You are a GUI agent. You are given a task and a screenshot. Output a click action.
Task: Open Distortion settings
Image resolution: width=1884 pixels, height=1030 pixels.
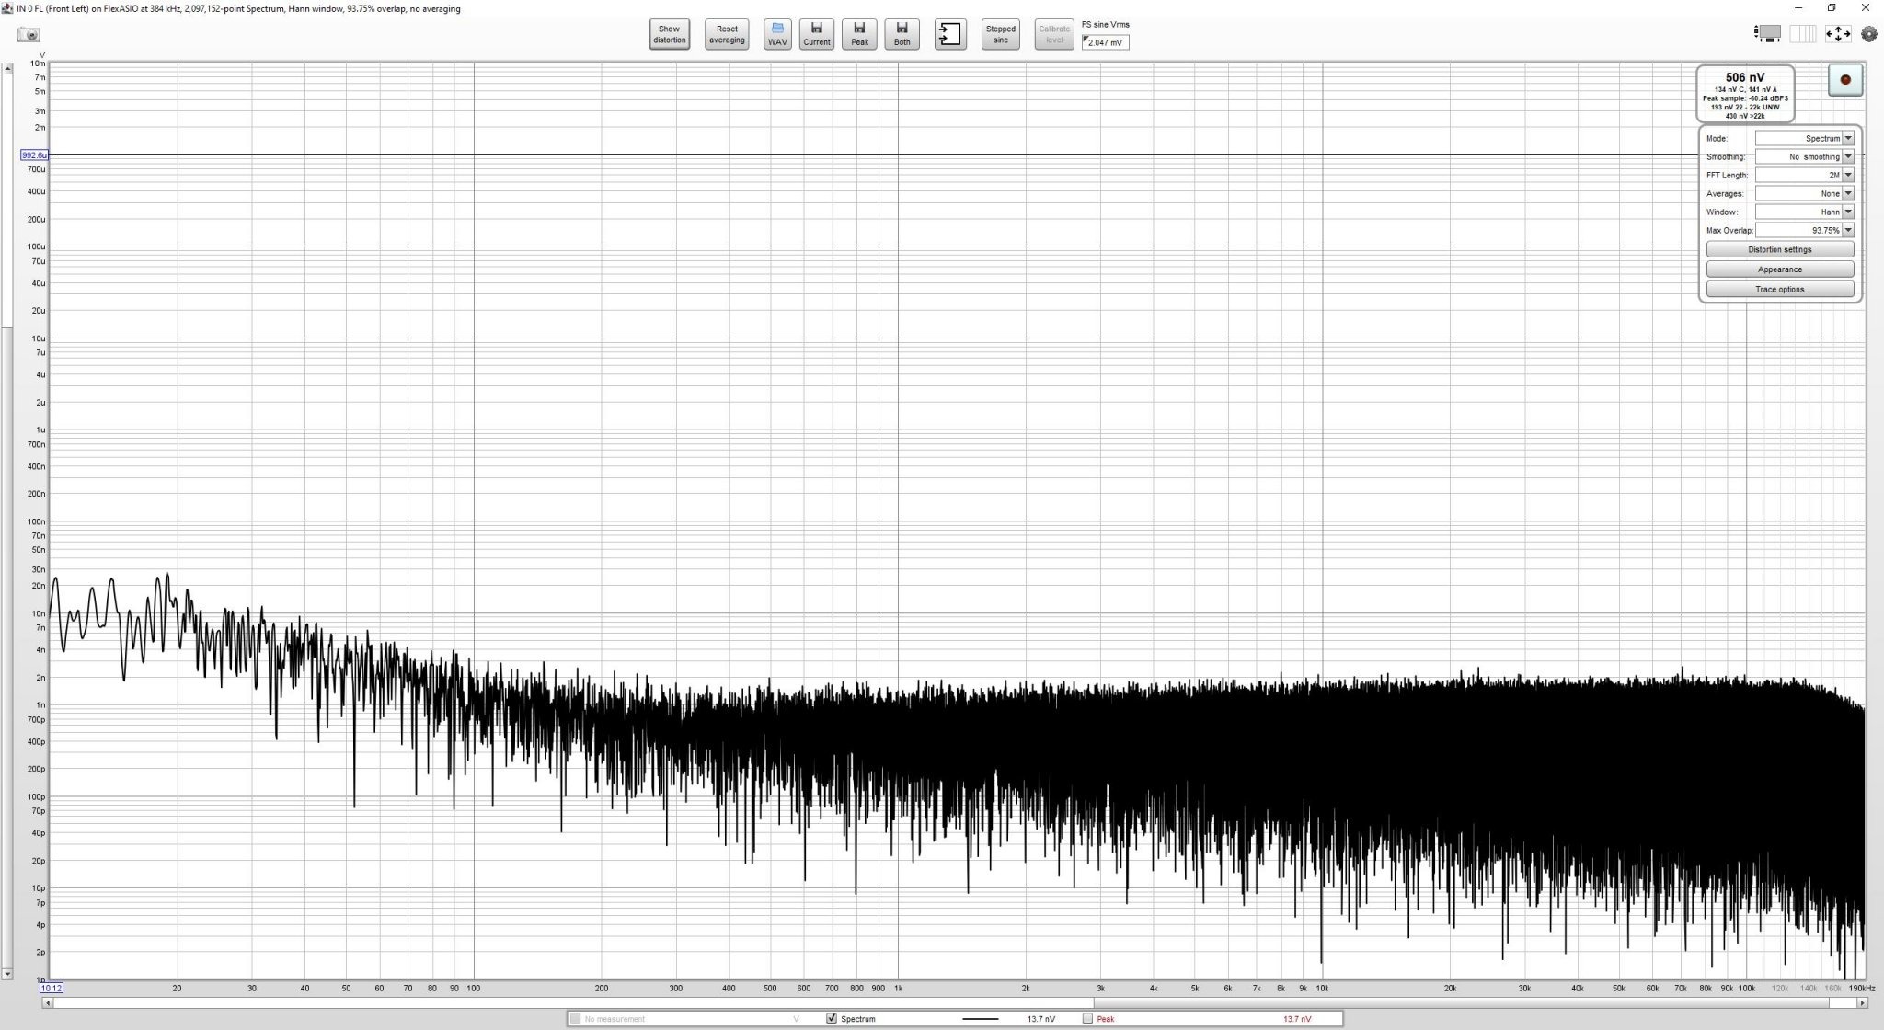pyautogui.click(x=1779, y=249)
